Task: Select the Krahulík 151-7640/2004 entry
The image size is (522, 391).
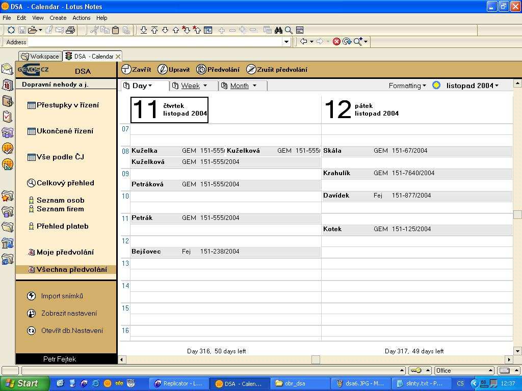Action: point(417,173)
